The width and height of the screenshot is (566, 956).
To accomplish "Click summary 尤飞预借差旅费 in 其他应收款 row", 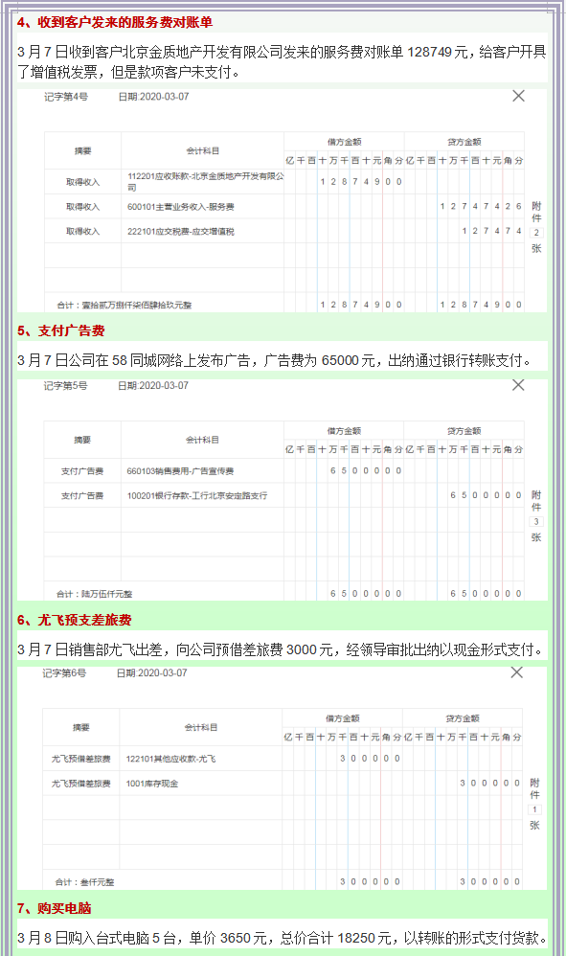I will tap(81, 759).
